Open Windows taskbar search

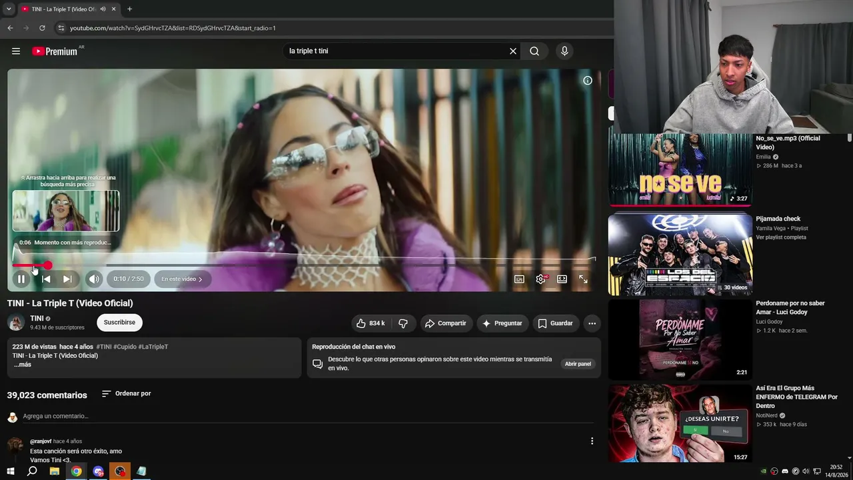(x=32, y=471)
